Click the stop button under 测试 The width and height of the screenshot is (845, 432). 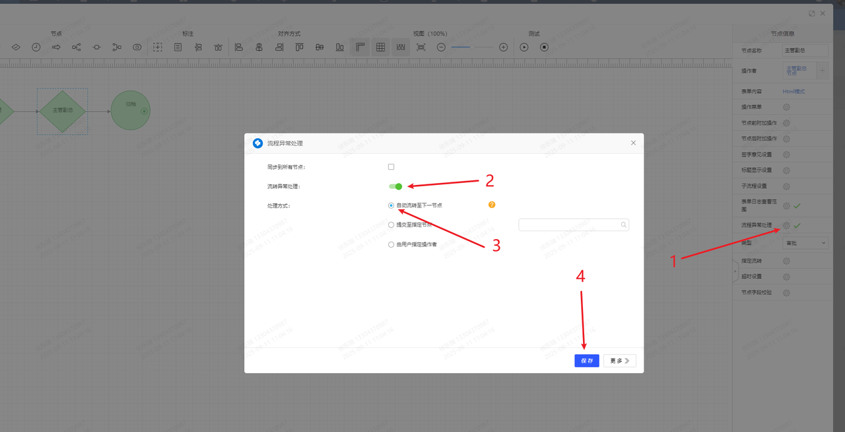point(544,48)
